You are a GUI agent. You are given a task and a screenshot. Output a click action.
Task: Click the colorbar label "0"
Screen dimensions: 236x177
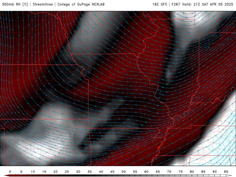pyautogui.click(x=10, y=172)
